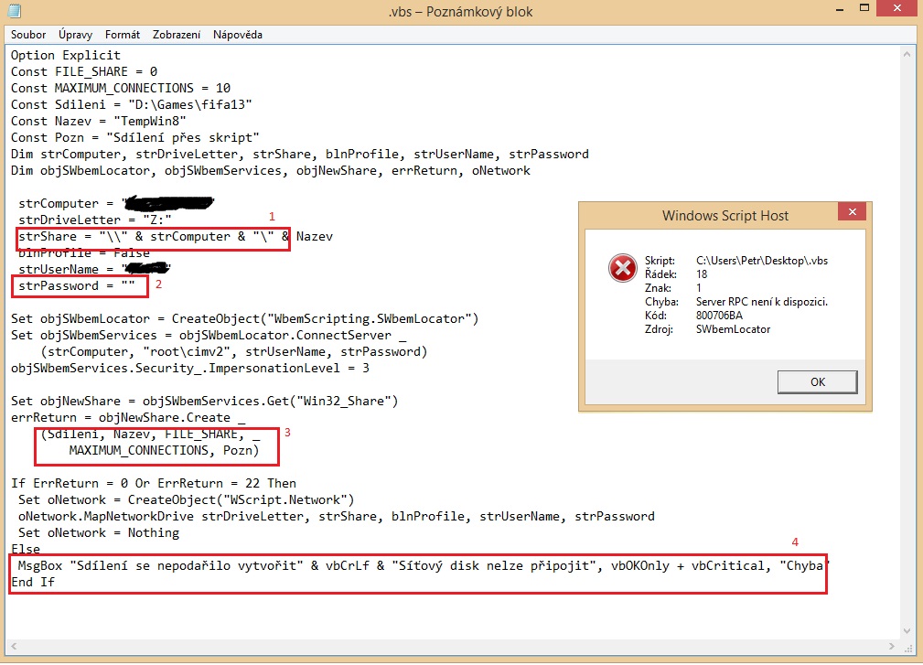Click 'Const MAXIMUM_CONNECTIONS = 10' line

121,89
